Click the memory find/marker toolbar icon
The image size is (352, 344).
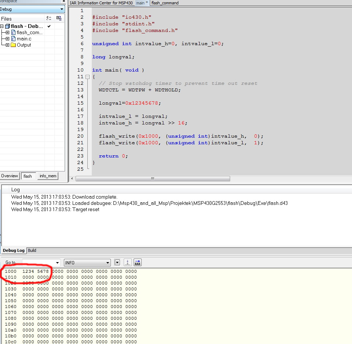pyautogui.click(x=127, y=262)
